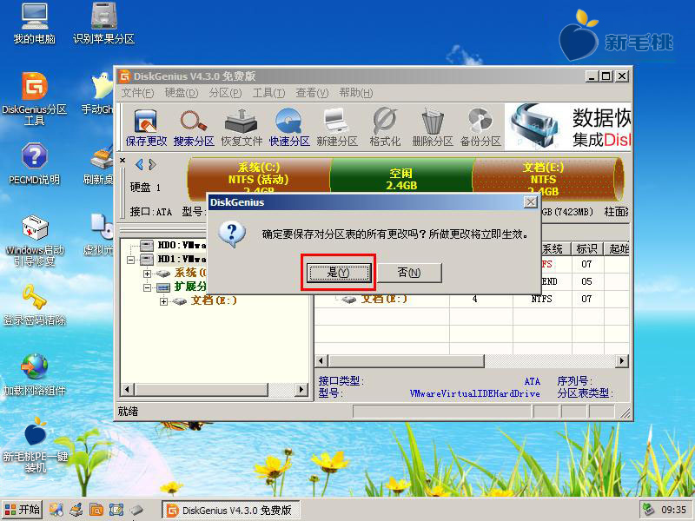Click the partition table's horizontal scrollbar thumb

[406, 360]
